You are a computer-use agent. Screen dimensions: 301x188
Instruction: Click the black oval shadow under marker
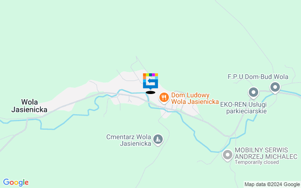150,93
